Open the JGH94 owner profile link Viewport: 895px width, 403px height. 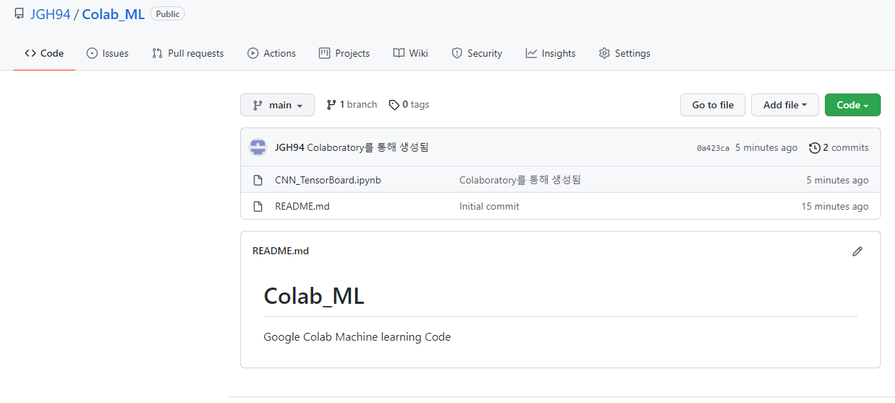tap(50, 14)
